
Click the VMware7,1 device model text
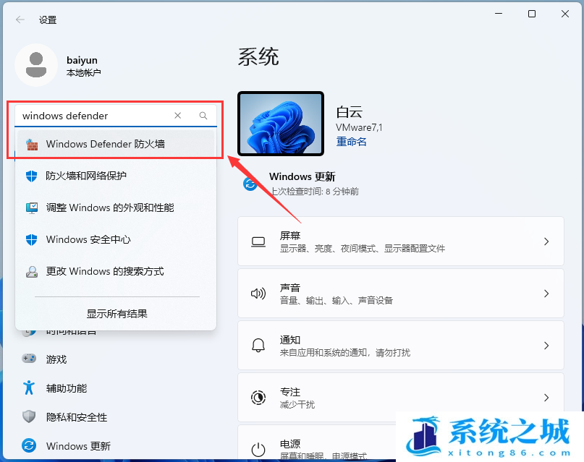tap(359, 127)
